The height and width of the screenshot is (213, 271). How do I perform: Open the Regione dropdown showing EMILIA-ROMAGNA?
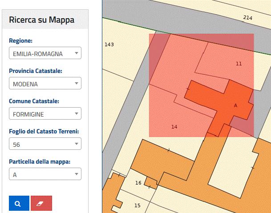point(45,53)
